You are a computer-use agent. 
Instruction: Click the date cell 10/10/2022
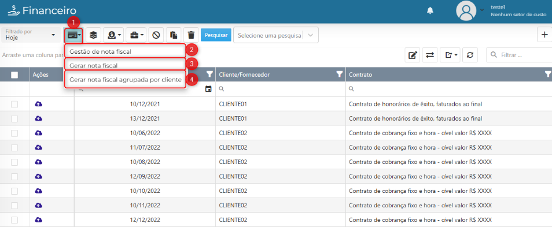click(x=145, y=191)
